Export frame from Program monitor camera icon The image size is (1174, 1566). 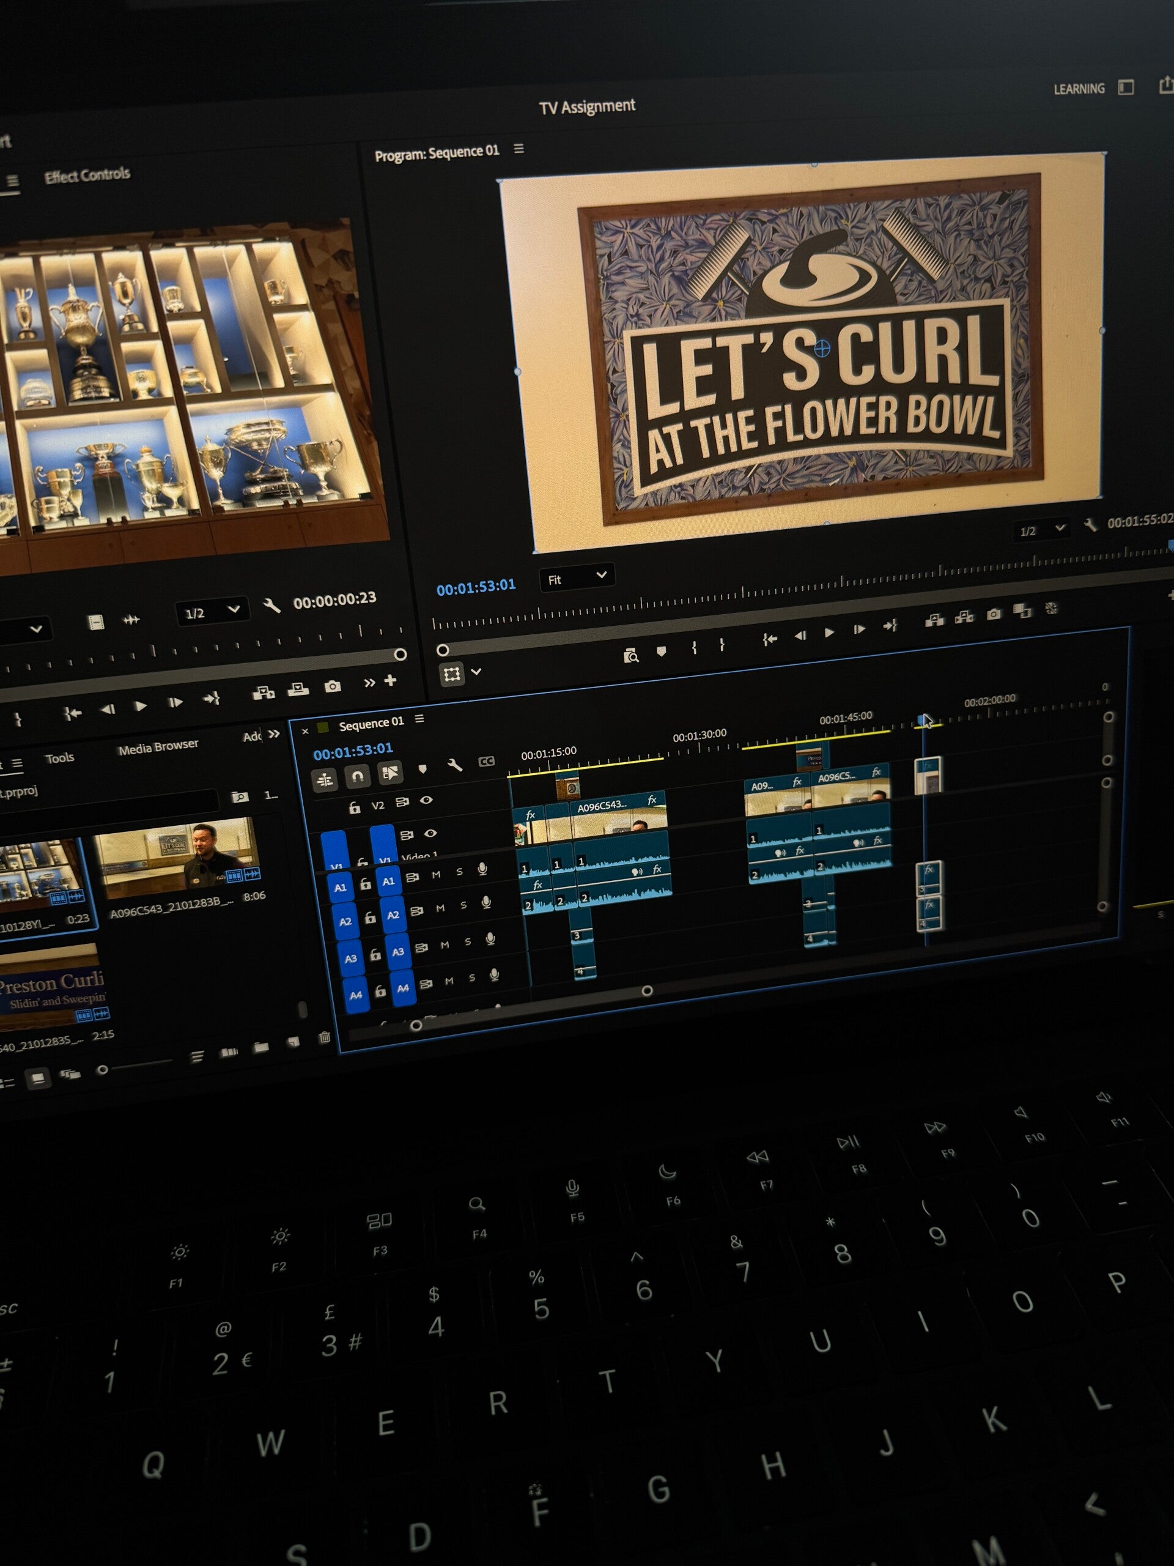coord(994,614)
